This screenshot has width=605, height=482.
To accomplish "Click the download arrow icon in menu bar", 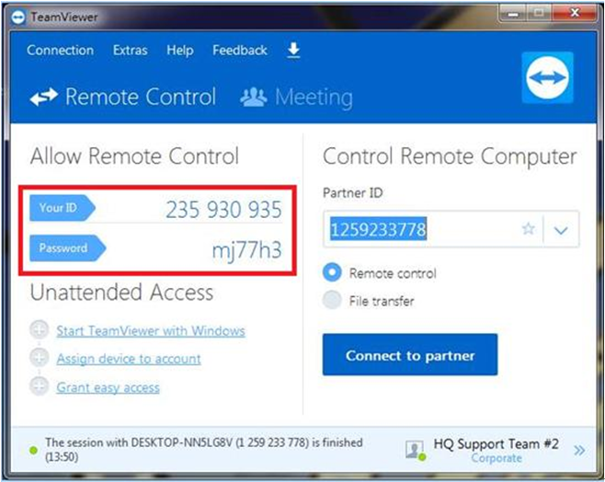I will click(293, 51).
